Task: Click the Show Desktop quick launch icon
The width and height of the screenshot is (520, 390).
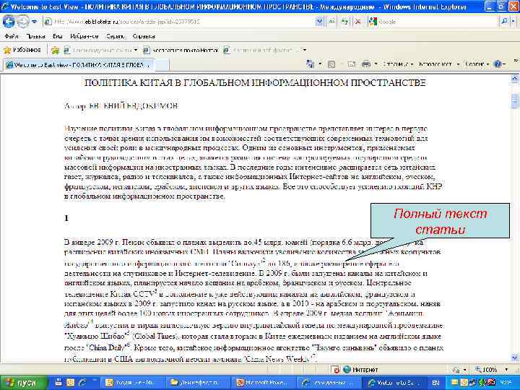Action: (x=58, y=382)
